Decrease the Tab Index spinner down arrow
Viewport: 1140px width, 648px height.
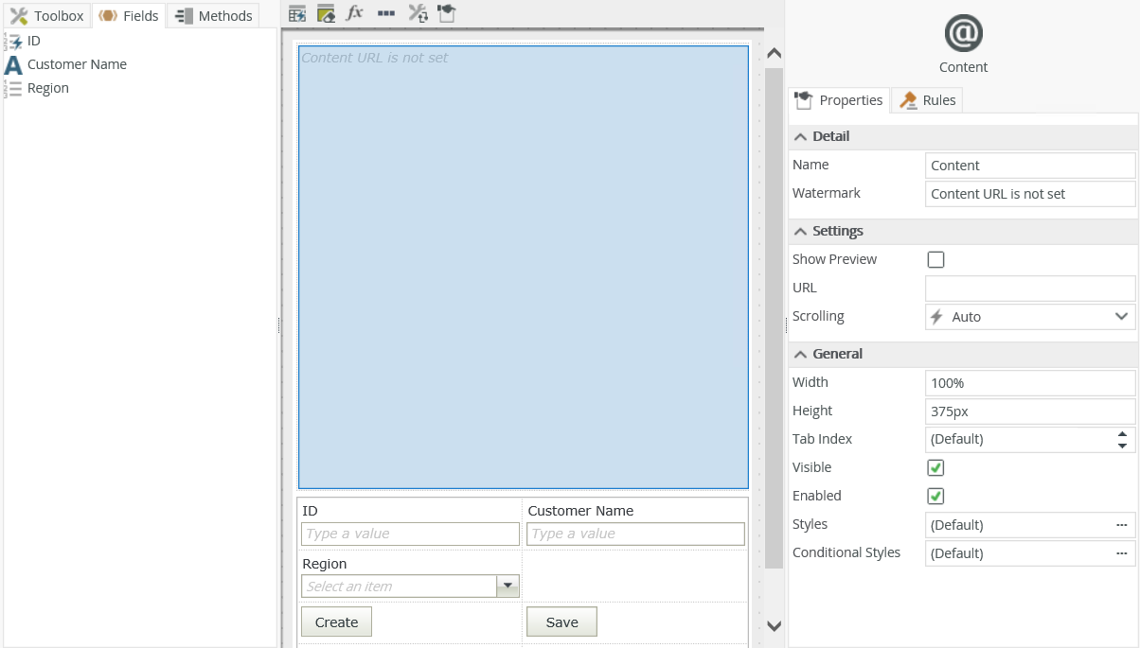tap(1122, 445)
